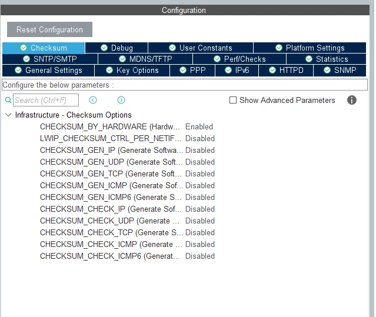Select the PPP tab

click(x=192, y=70)
